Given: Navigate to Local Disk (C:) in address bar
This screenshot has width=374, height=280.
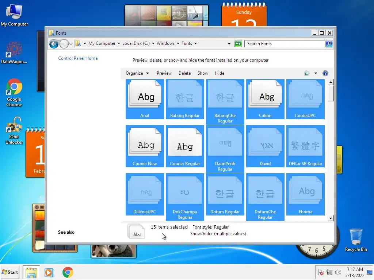Looking at the screenshot, I should click(136, 44).
